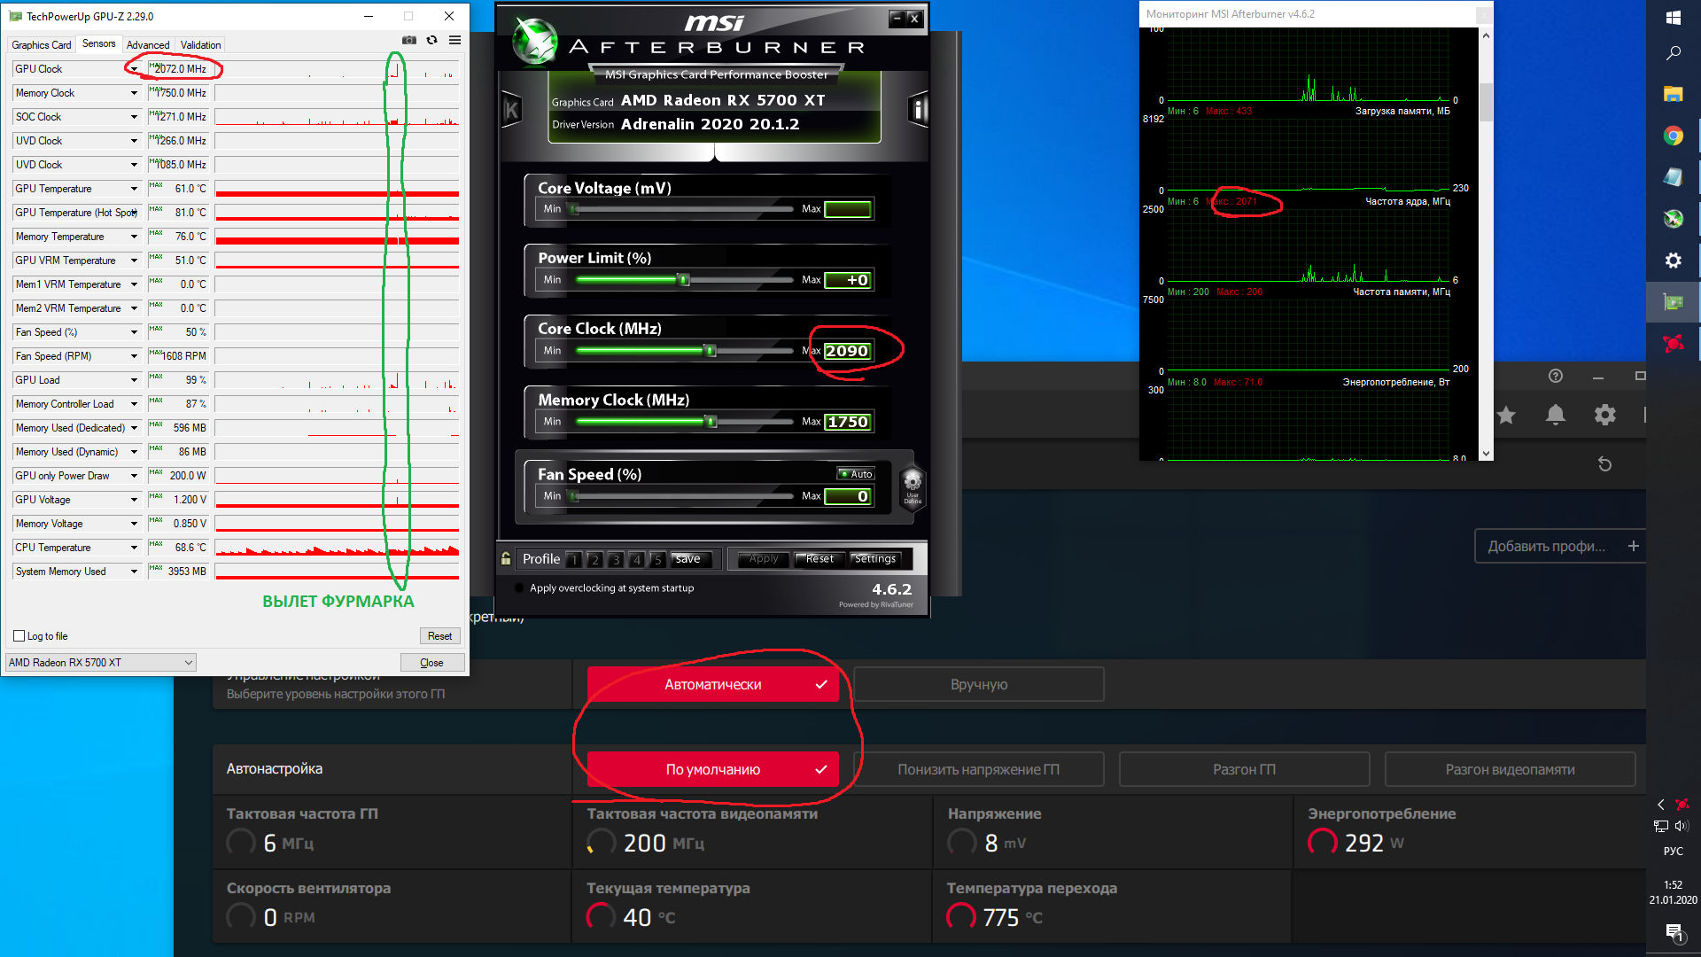Enable the Log to file checkbox
Image resolution: width=1701 pixels, height=957 pixels.
[x=19, y=636]
